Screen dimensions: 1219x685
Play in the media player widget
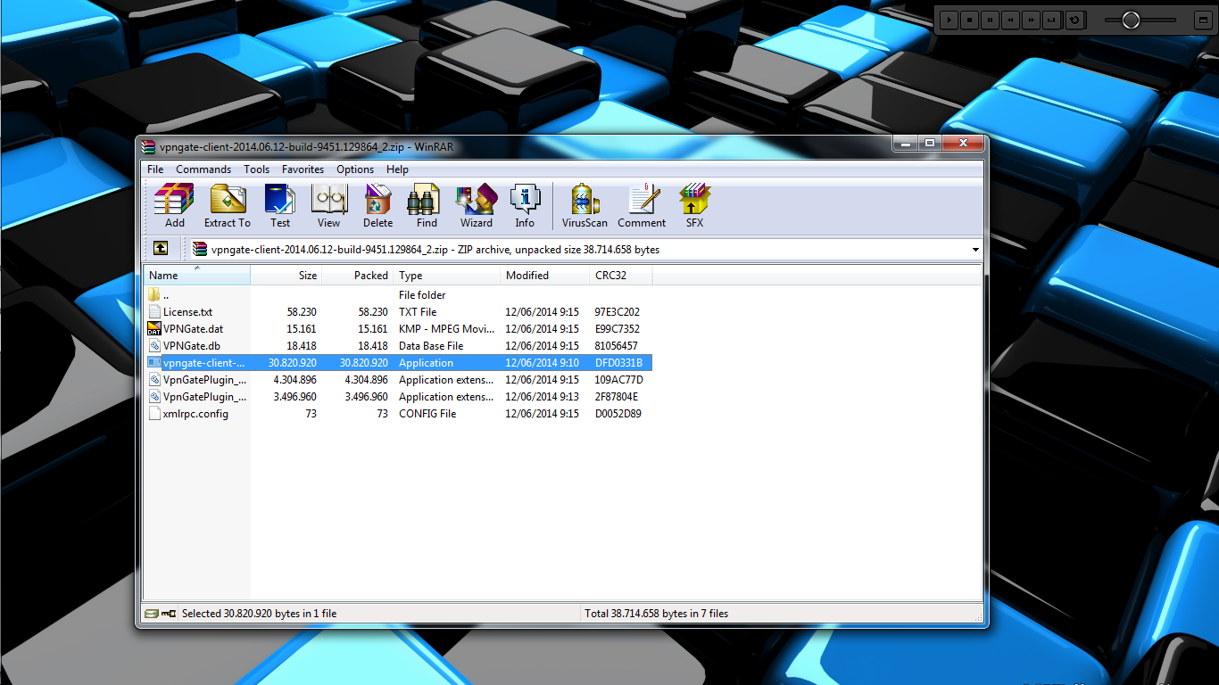click(949, 20)
